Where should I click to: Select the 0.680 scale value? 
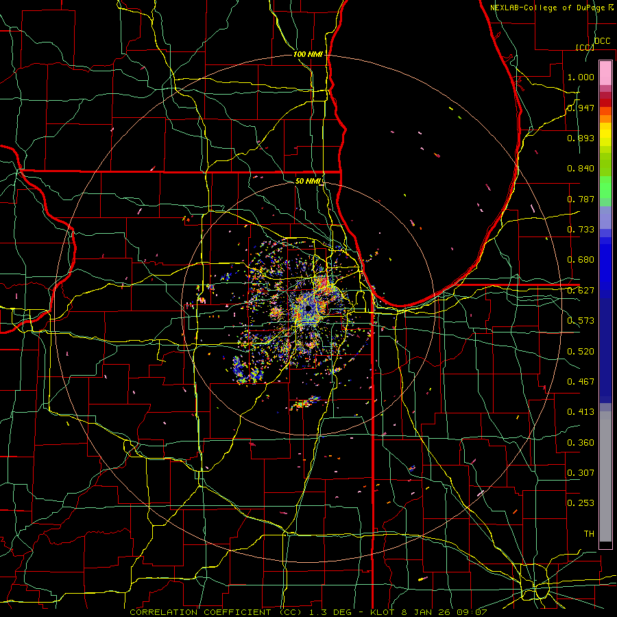(581, 260)
